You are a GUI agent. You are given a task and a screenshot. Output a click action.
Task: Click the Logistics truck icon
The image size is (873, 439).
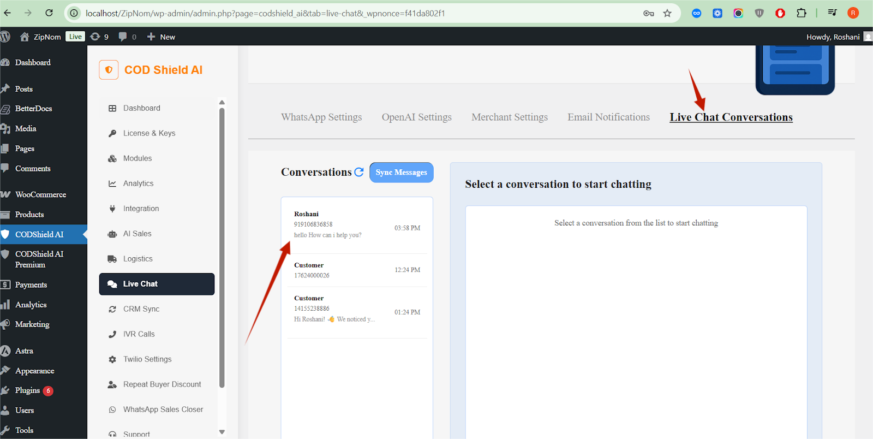tap(112, 259)
